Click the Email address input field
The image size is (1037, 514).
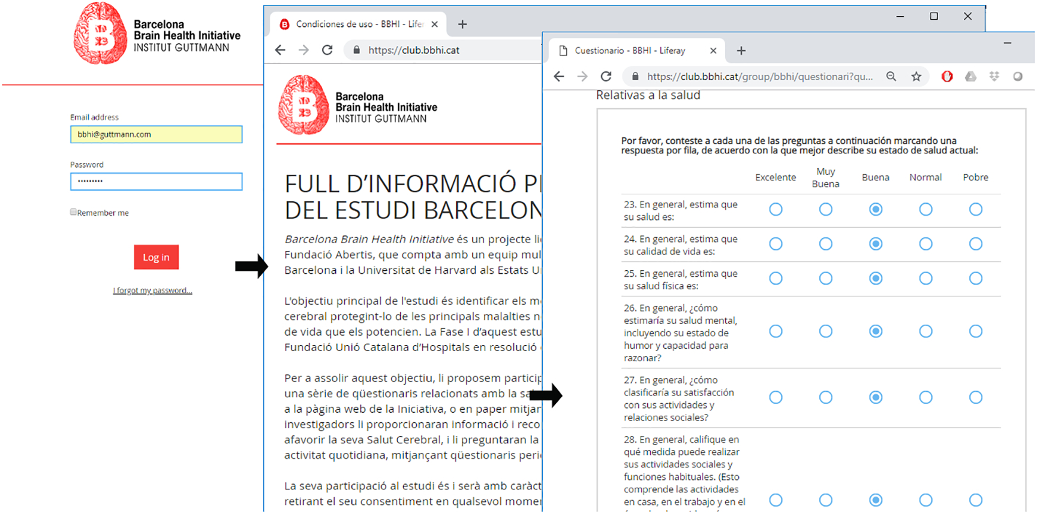click(x=156, y=134)
